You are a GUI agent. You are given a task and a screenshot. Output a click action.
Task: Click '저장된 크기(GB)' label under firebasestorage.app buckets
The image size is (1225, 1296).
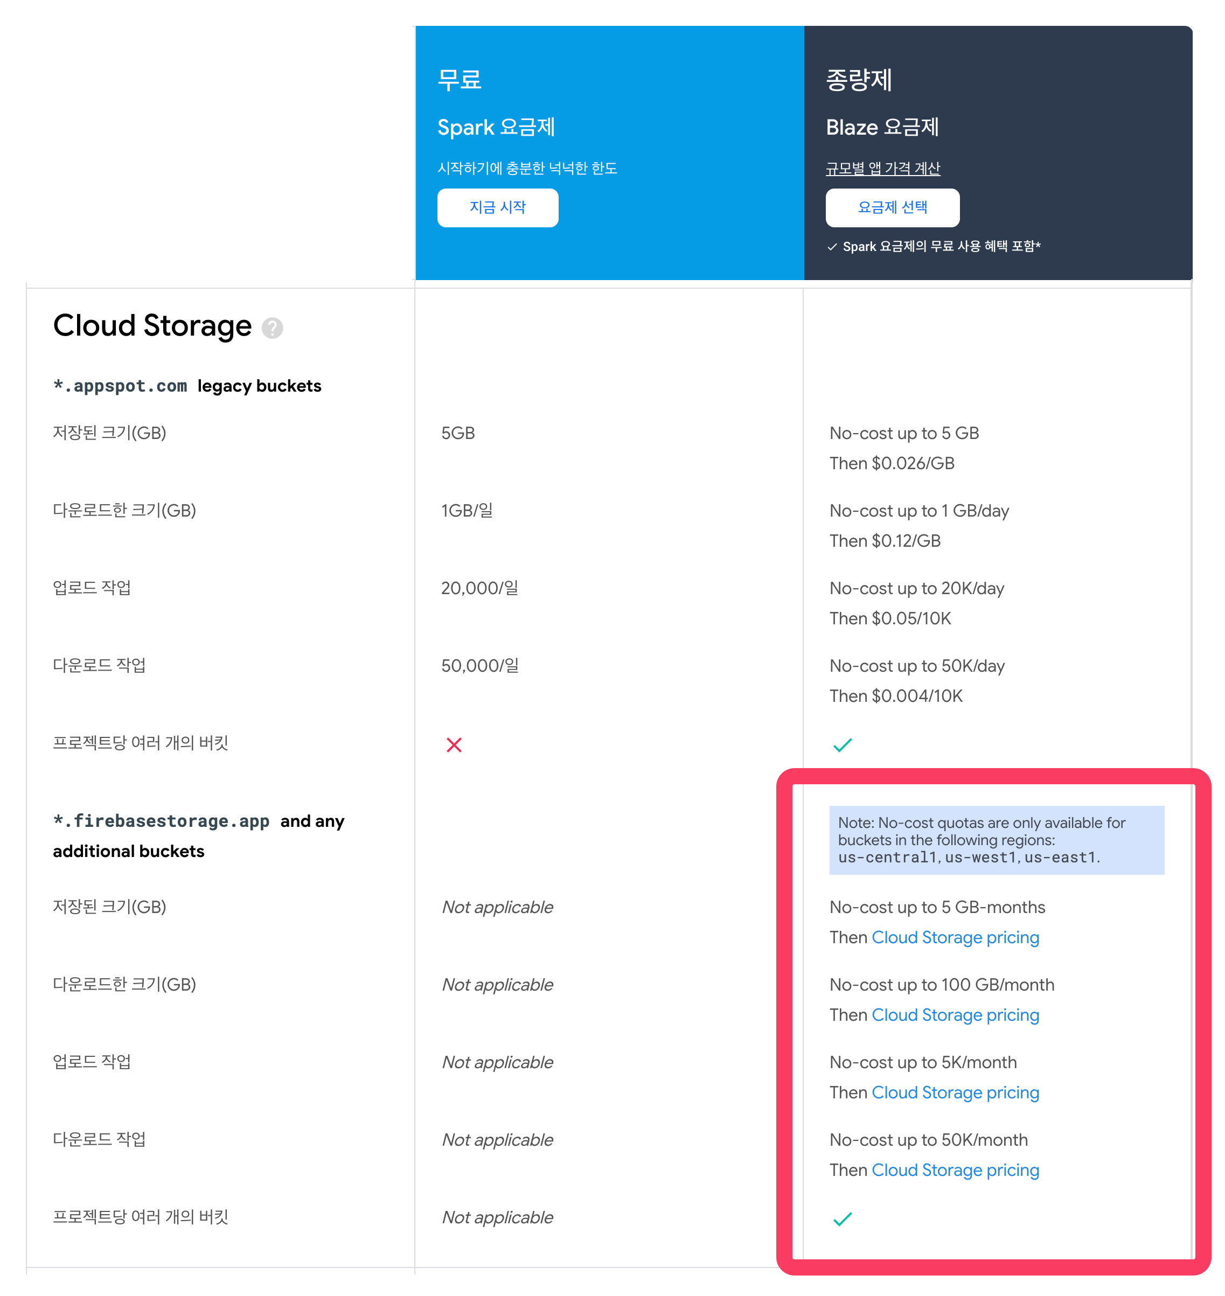click(x=110, y=907)
